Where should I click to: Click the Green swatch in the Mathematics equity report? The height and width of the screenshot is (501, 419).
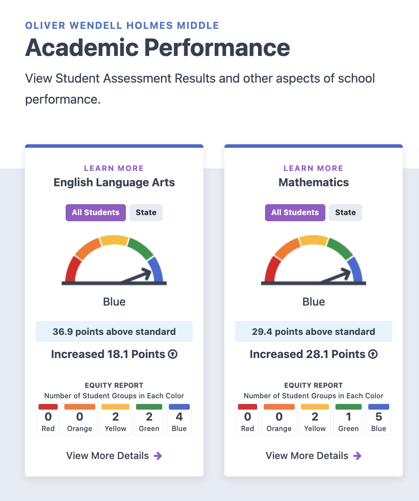click(x=349, y=407)
